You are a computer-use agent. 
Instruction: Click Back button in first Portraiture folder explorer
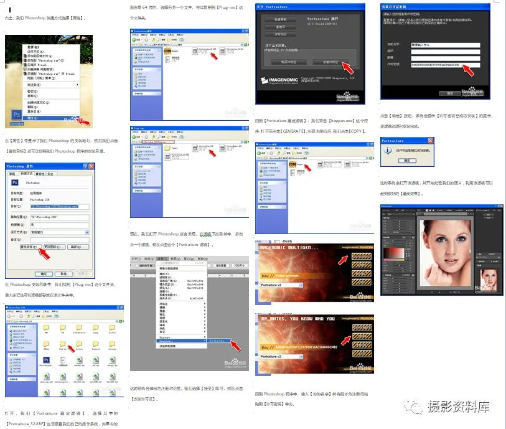coord(136,40)
